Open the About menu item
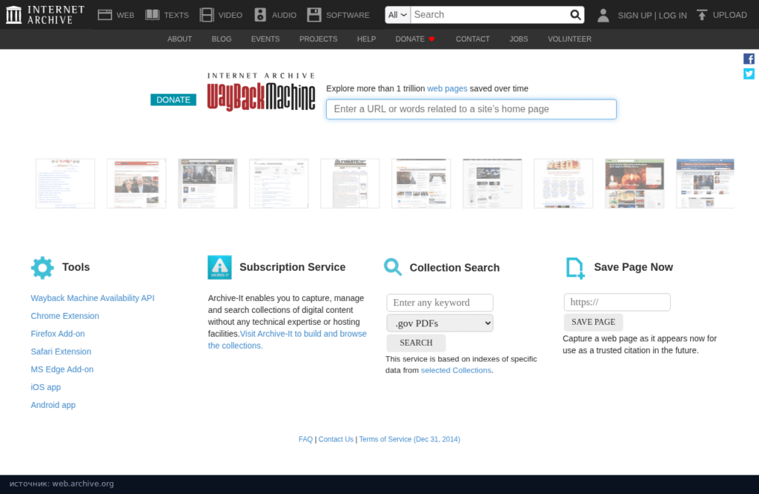759x494 pixels. (179, 39)
